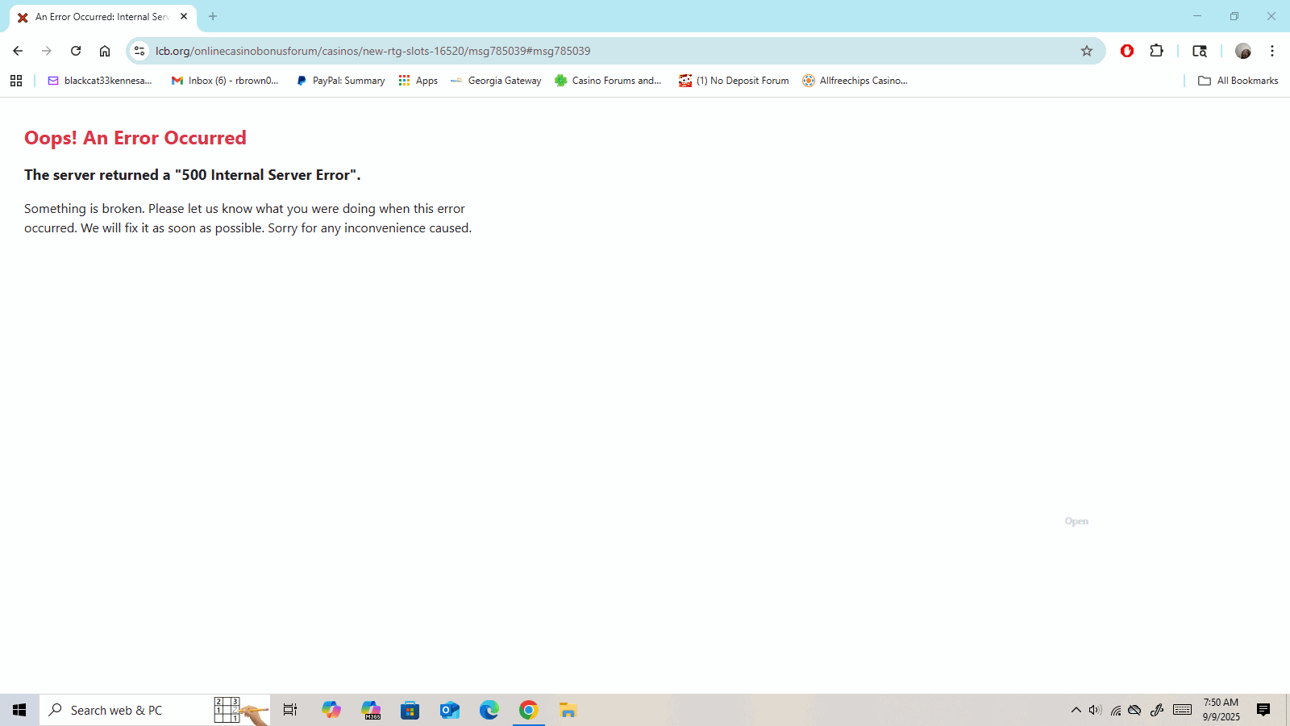Open the home page button

coord(105,51)
